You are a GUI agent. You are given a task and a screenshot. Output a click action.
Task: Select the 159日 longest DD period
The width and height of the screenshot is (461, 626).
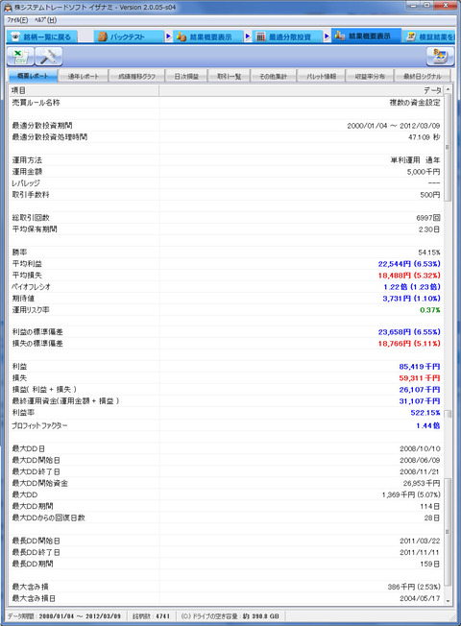pyautogui.click(x=430, y=564)
